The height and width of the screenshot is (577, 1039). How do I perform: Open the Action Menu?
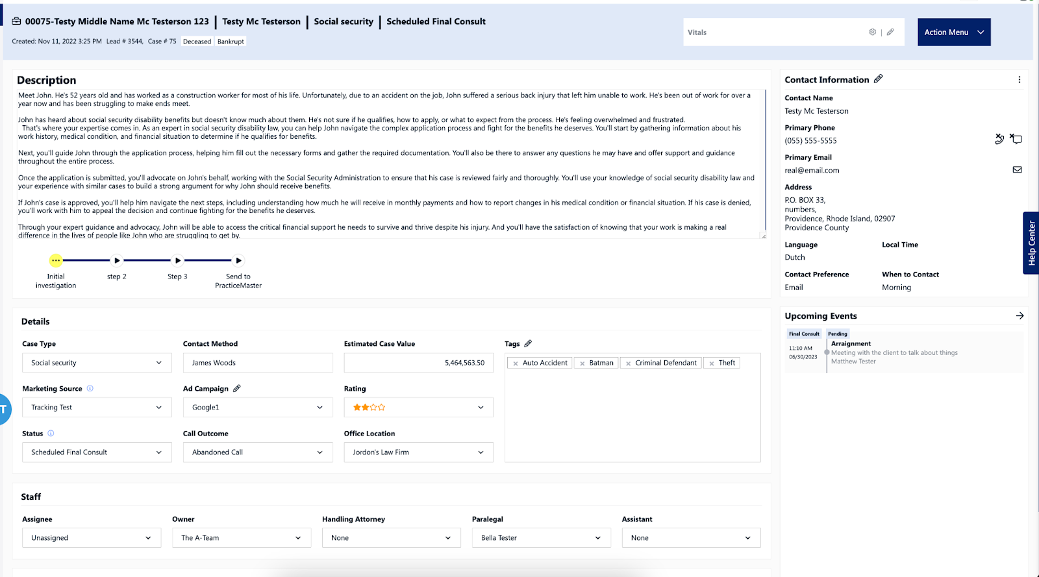(x=954, y=32)
